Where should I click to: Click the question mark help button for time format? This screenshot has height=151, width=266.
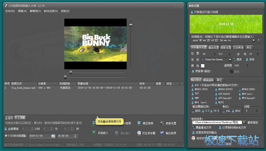pyautogui.click(x=259, y=40)
